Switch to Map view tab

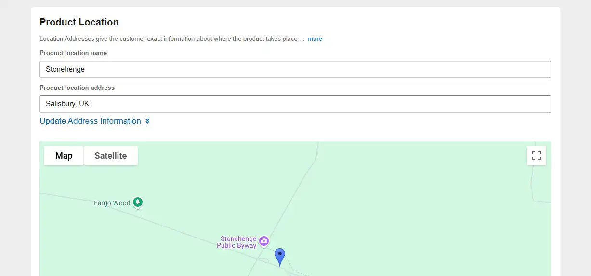coord(64,156)
